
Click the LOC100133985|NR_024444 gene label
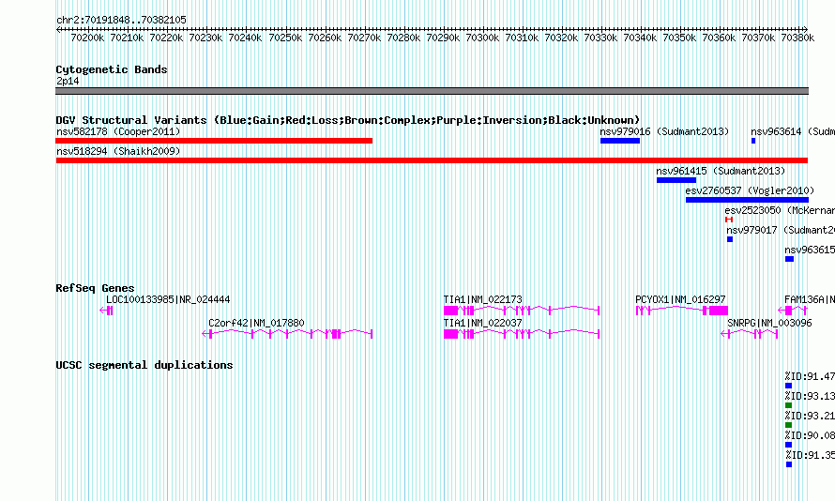[x=168, y=299]
